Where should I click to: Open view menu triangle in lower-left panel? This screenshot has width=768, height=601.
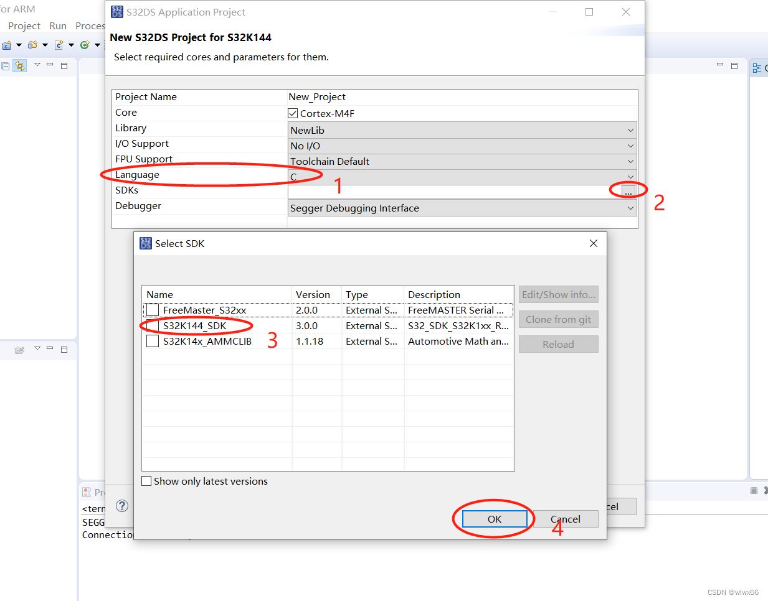pyautogui.click(x=37, y=348)
